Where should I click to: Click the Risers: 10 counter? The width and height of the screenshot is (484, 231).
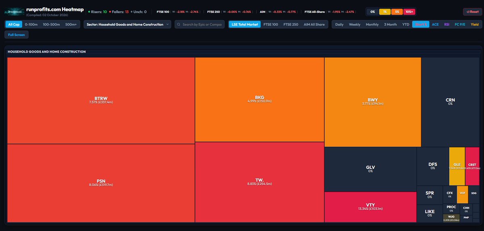tap(98, 12)
